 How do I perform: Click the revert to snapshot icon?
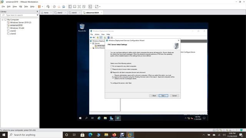point(59,7)
